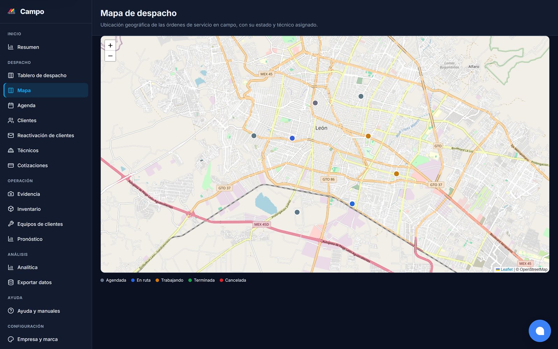Go to Cotizaciones

point(46,165)
